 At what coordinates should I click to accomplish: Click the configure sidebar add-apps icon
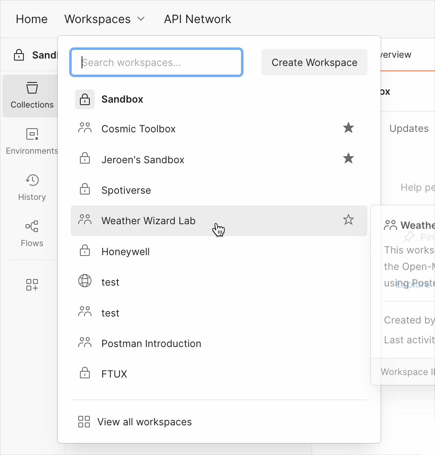[x=32, y=285]
